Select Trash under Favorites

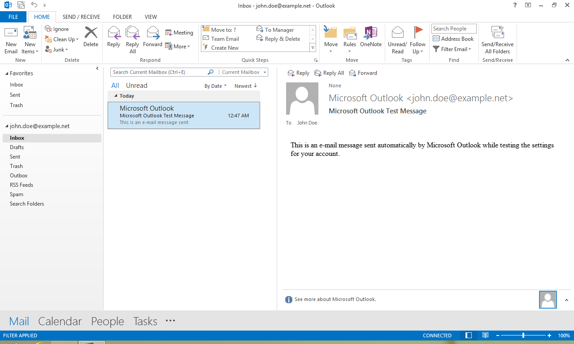pos(16,105)
